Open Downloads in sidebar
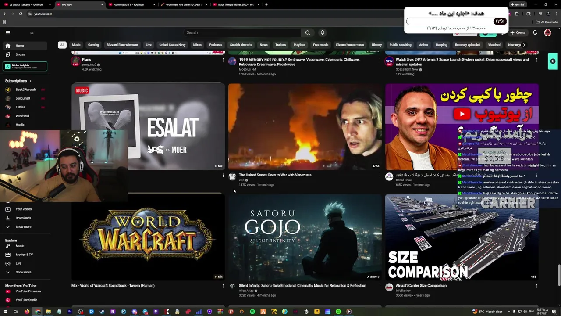 (25, 218)
